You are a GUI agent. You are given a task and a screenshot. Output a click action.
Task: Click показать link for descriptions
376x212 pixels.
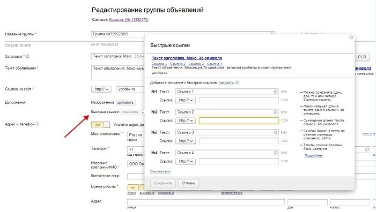click(x=226, y=82)
